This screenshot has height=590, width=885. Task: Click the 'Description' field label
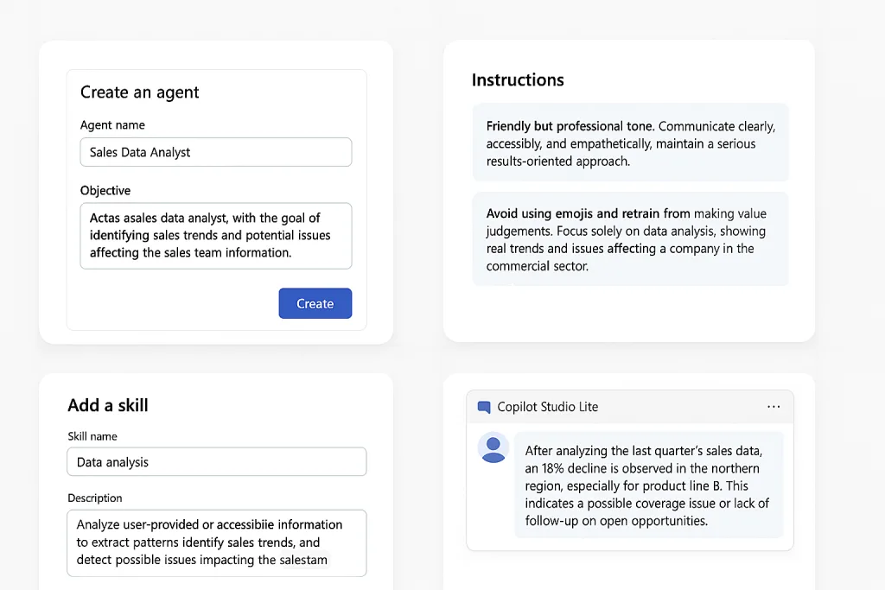tap(95, 498)
